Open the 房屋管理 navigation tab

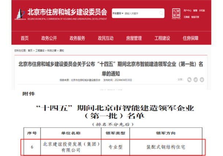click(x=134, y=38)
